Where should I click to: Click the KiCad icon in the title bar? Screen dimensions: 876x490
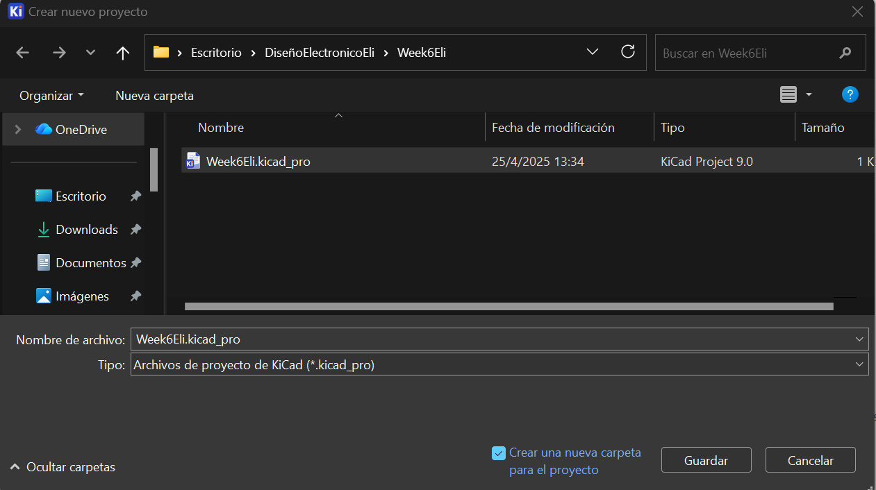pos(15,12)
